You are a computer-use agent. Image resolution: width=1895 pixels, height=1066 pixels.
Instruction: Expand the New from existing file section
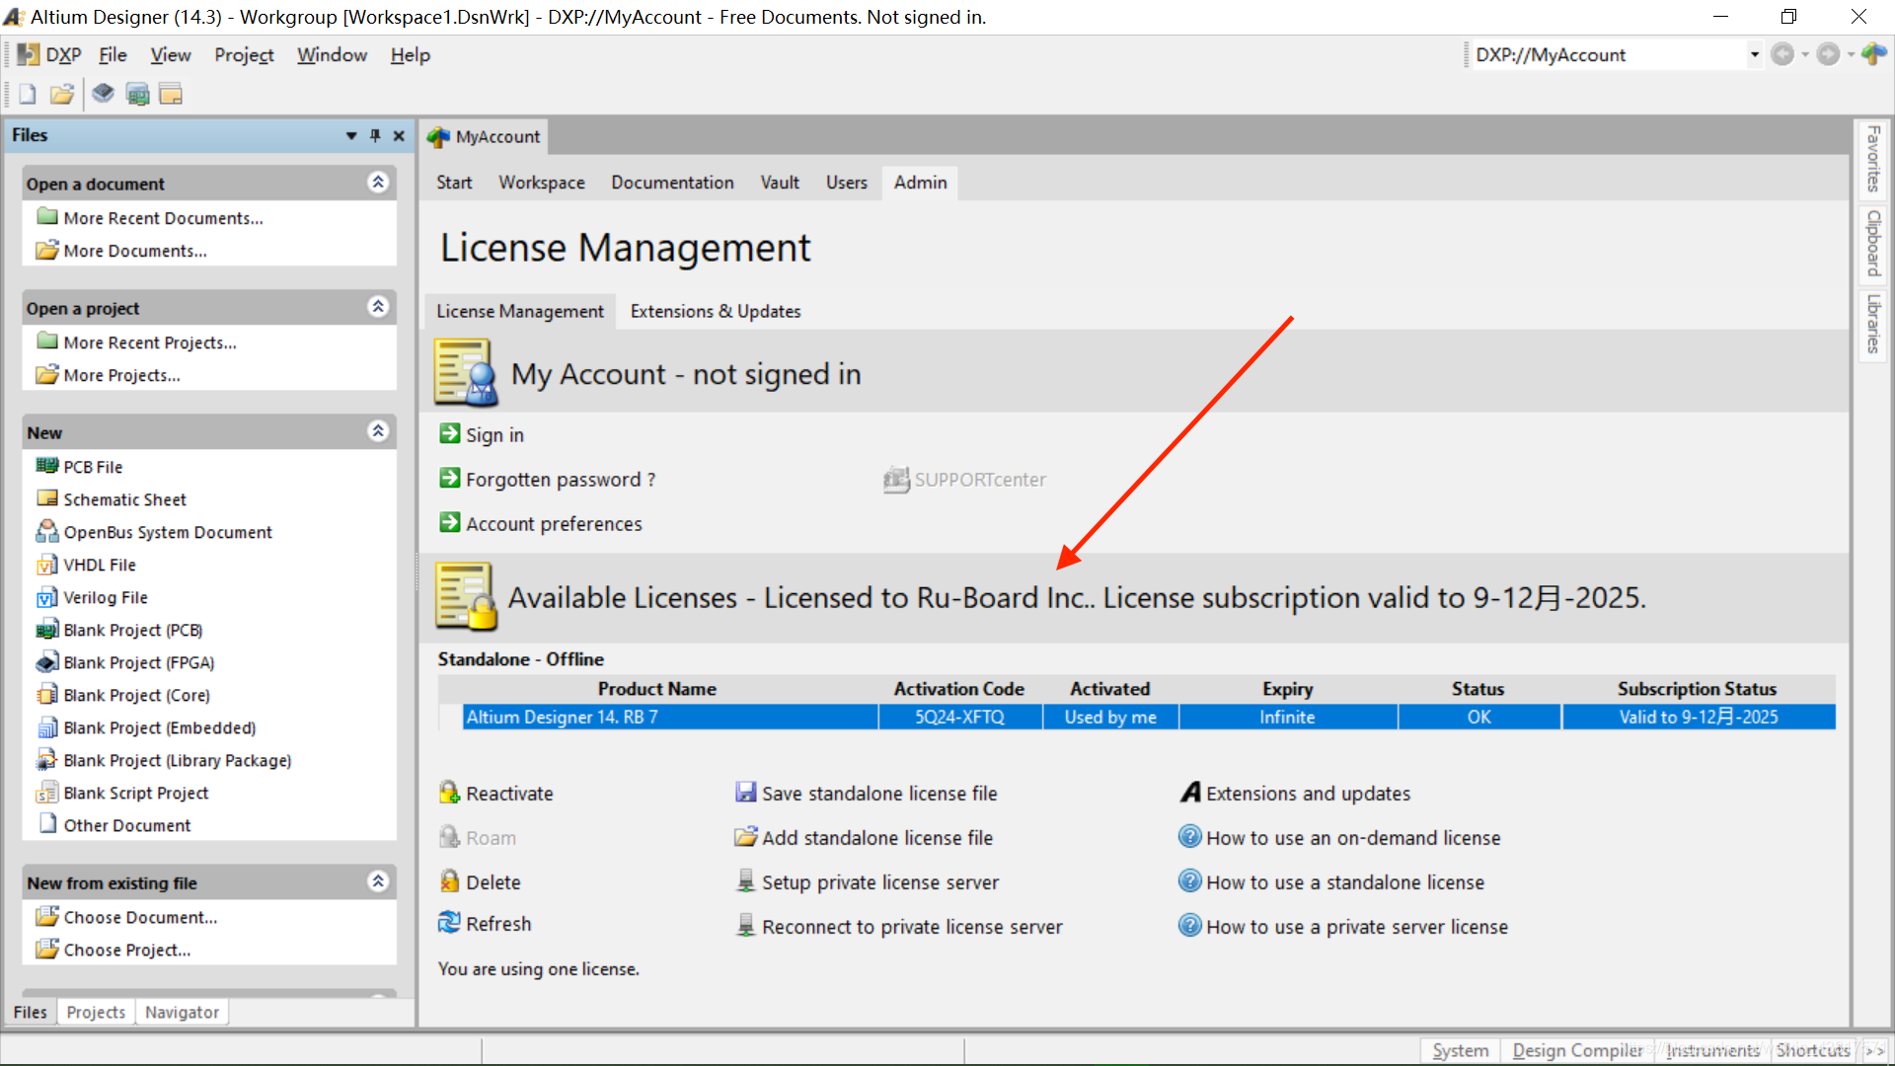(380, 881)
